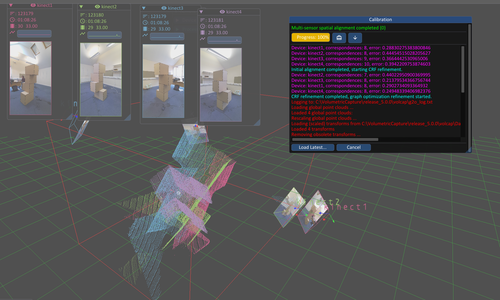
Task: Click the frame number icon for kinect3
Action: (145, 16)
